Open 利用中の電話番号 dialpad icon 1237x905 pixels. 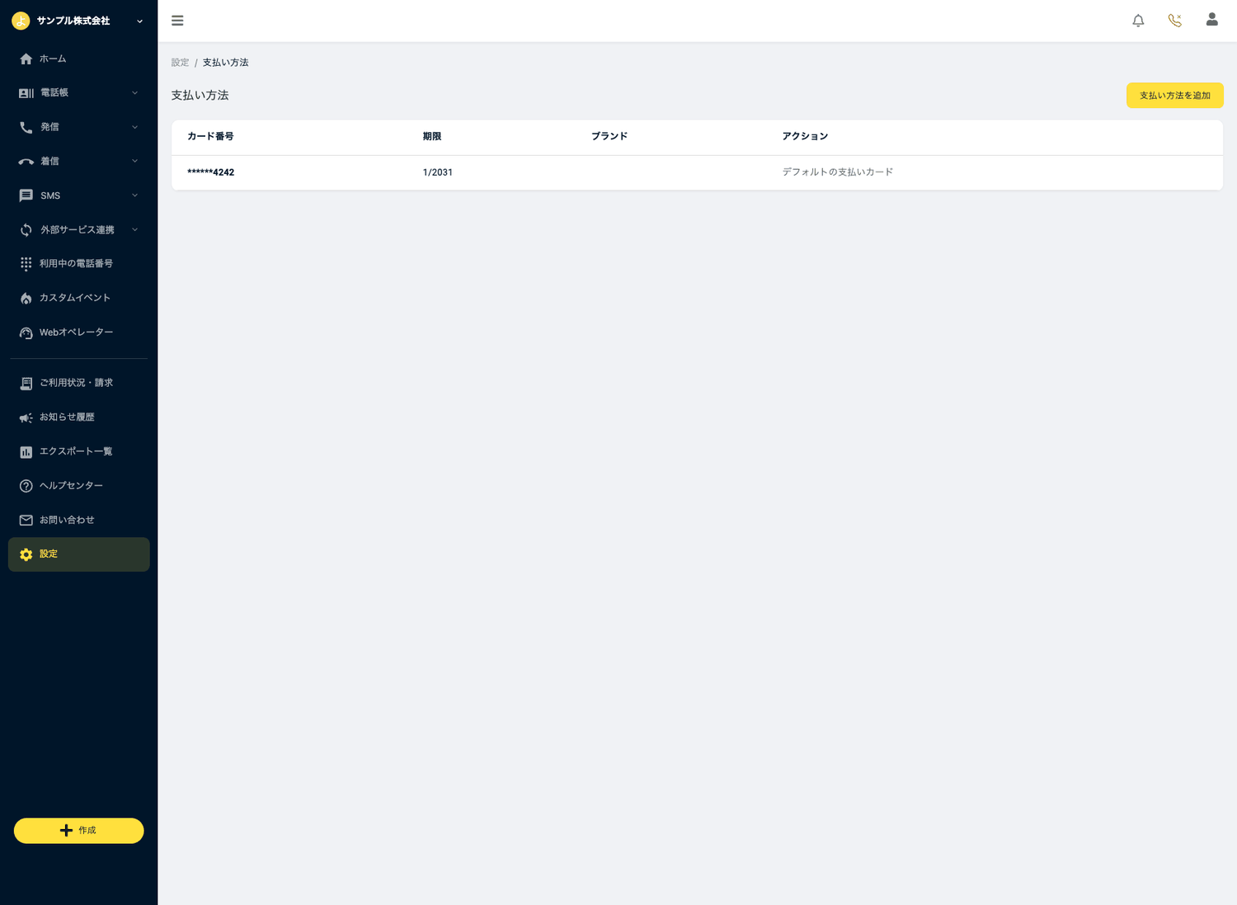tap(26, 263)
